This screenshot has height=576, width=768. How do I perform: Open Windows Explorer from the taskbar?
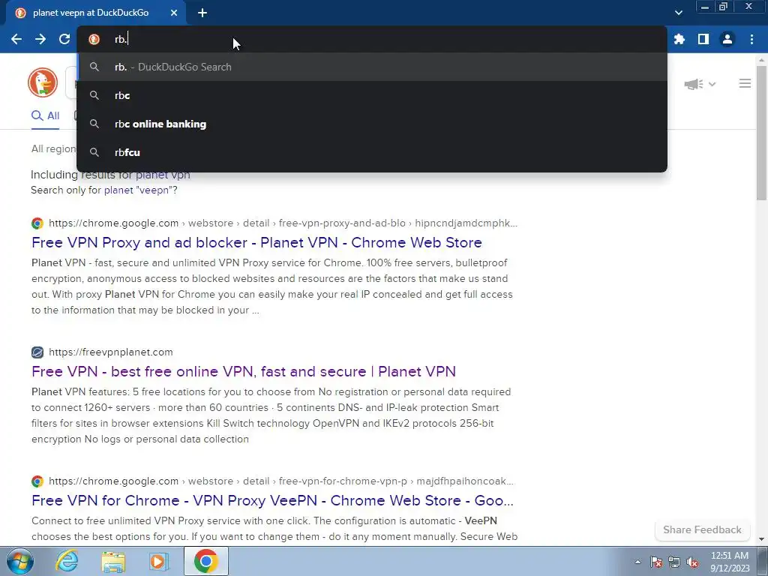pyautogui.click(x=112, y=561)
